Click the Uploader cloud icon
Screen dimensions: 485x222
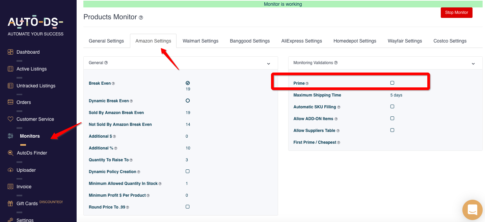tap(10, 170)
